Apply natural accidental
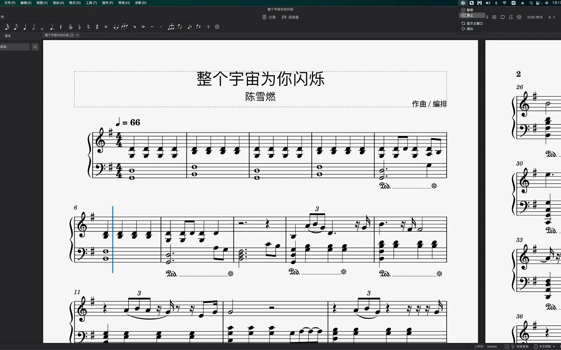The height and width of the screenshot is (350, 561). (x=88, y=27)
